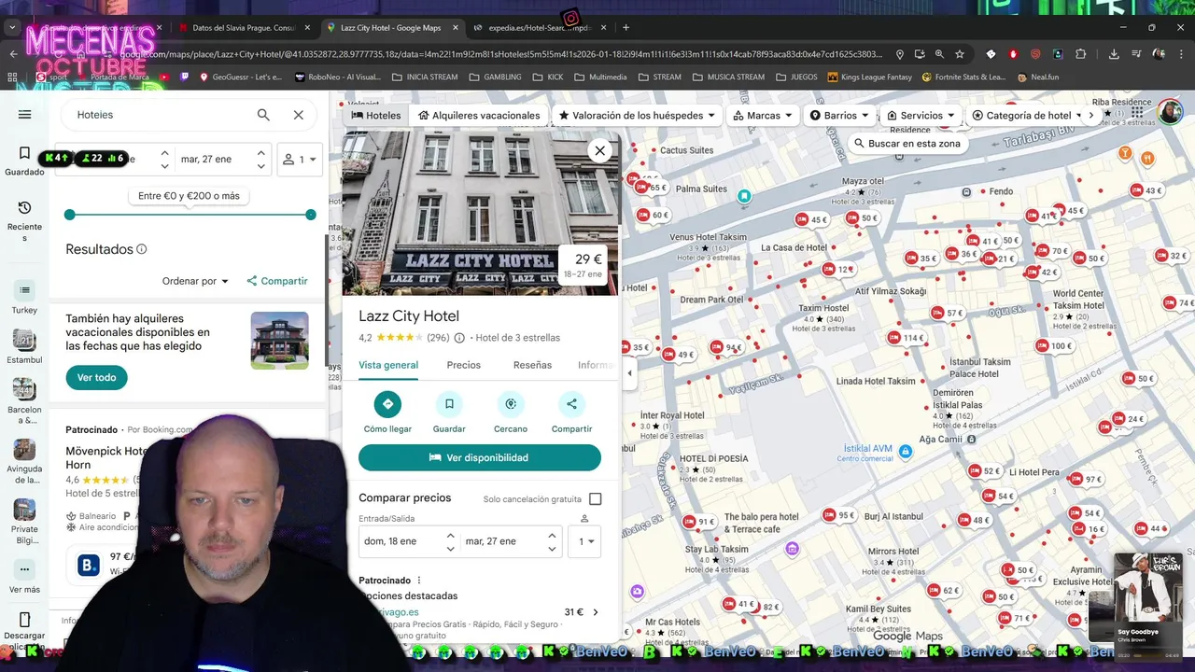The image size is (1195, 672).
Task: Click the Ver disponibilidad button
Action: click(480, 457)
